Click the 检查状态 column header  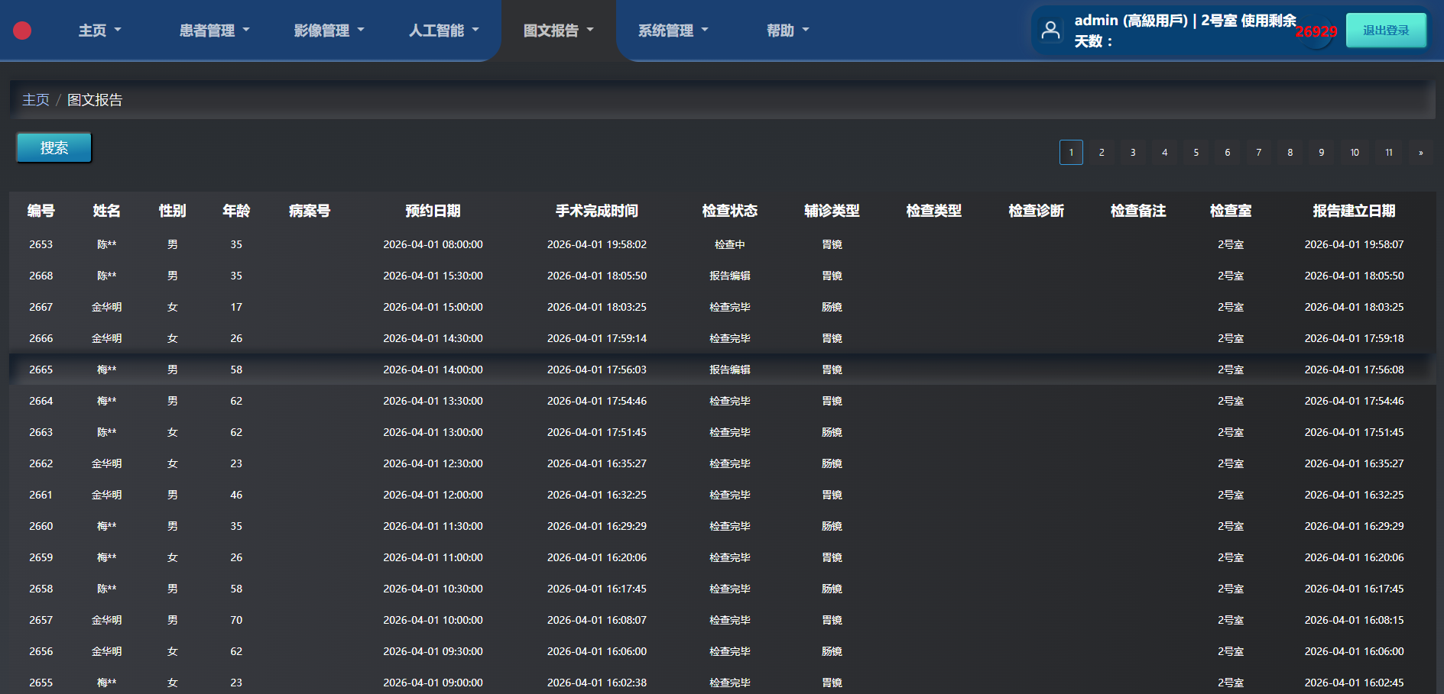730,211
